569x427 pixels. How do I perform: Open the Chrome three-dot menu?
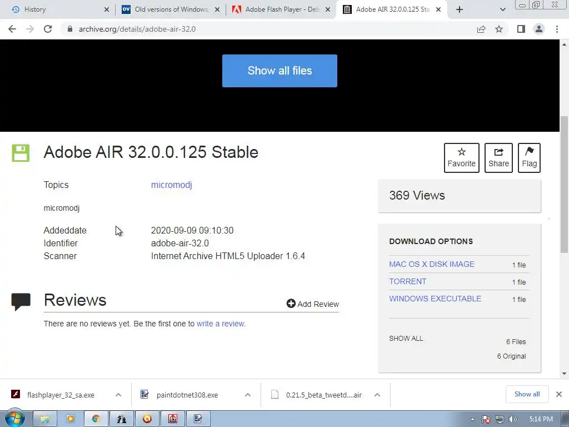[x=557, y=29]
